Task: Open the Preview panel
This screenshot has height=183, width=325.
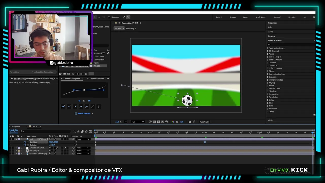Action: pyautogui.click(x=271, y=36)
